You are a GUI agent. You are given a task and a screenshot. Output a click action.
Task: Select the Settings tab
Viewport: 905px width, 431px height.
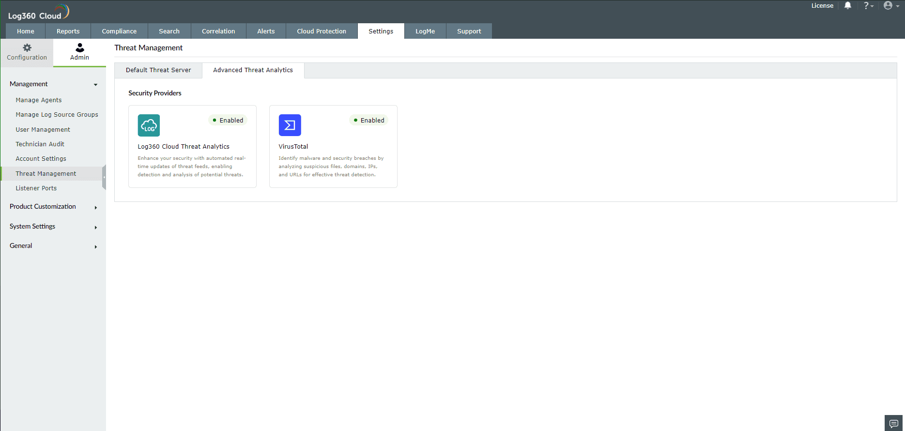(x=381, y=31)
